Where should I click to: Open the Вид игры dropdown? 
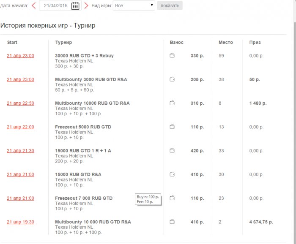coord(134,5)
